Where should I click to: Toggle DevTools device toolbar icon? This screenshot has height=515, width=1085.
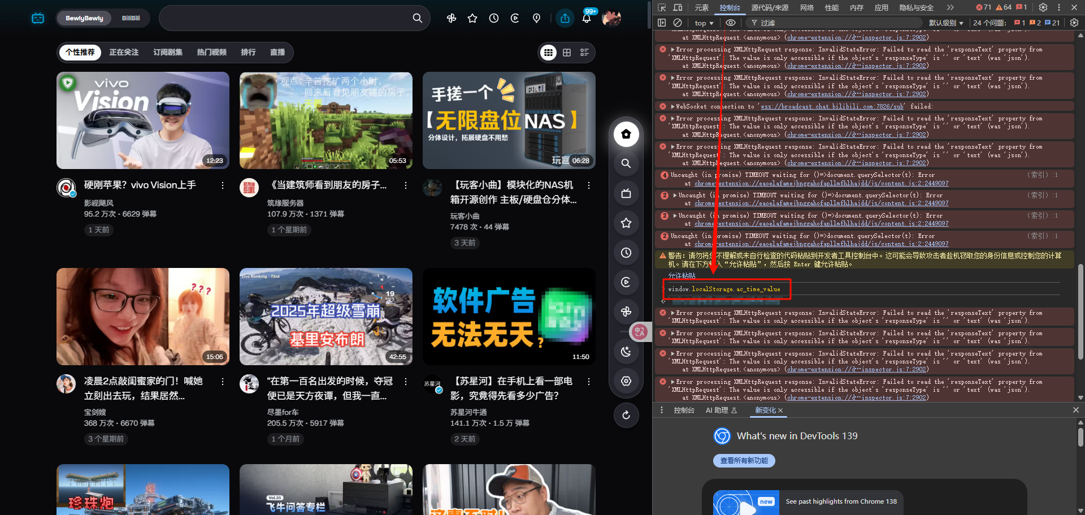(678, 7)
